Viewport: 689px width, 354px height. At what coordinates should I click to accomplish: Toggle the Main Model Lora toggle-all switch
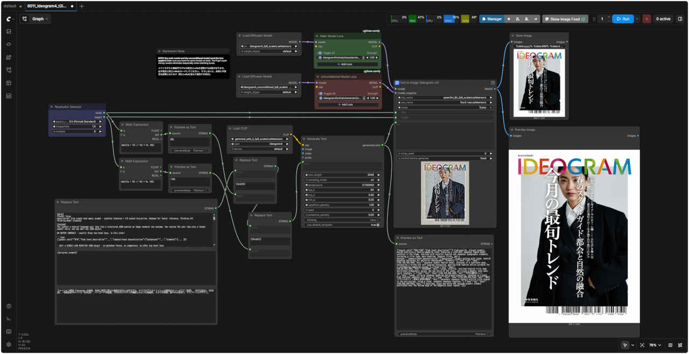(320, 53)
